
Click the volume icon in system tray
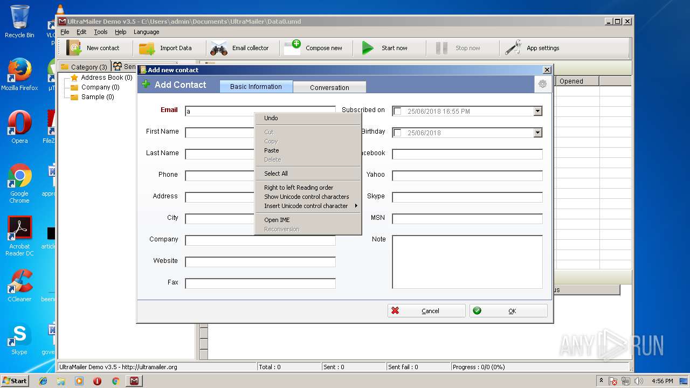(x=639, y=381)
